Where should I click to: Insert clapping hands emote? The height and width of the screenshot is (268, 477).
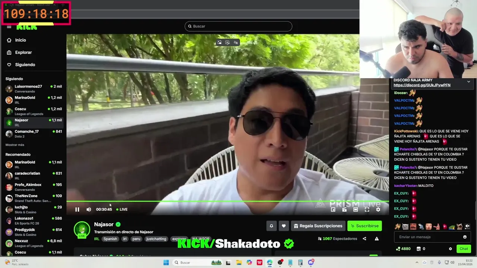pos(397,227)
